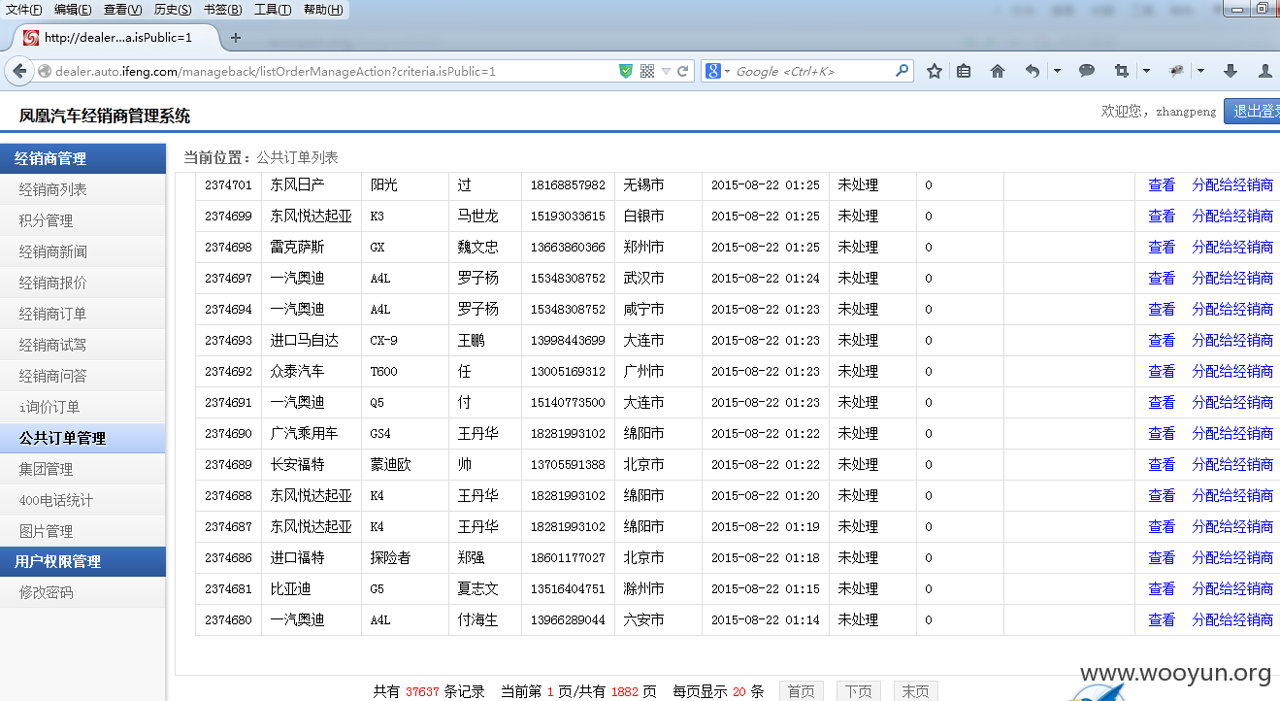Expand the search engine selector arrow
This screenshot has height=701, width=1280.
[x=727, y=71]
